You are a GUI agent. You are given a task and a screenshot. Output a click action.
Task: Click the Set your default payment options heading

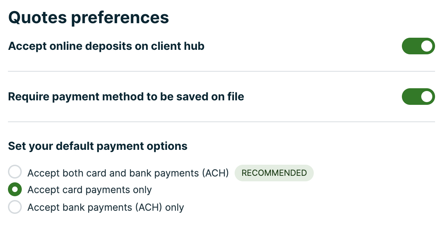click(97, 146)
